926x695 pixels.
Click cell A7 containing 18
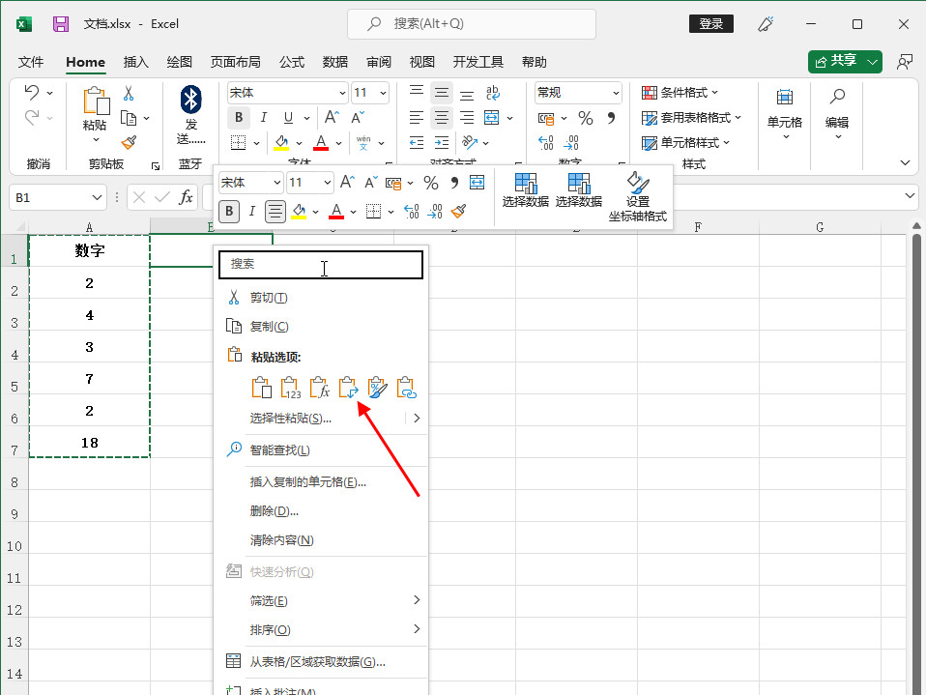tap(89, 443)
